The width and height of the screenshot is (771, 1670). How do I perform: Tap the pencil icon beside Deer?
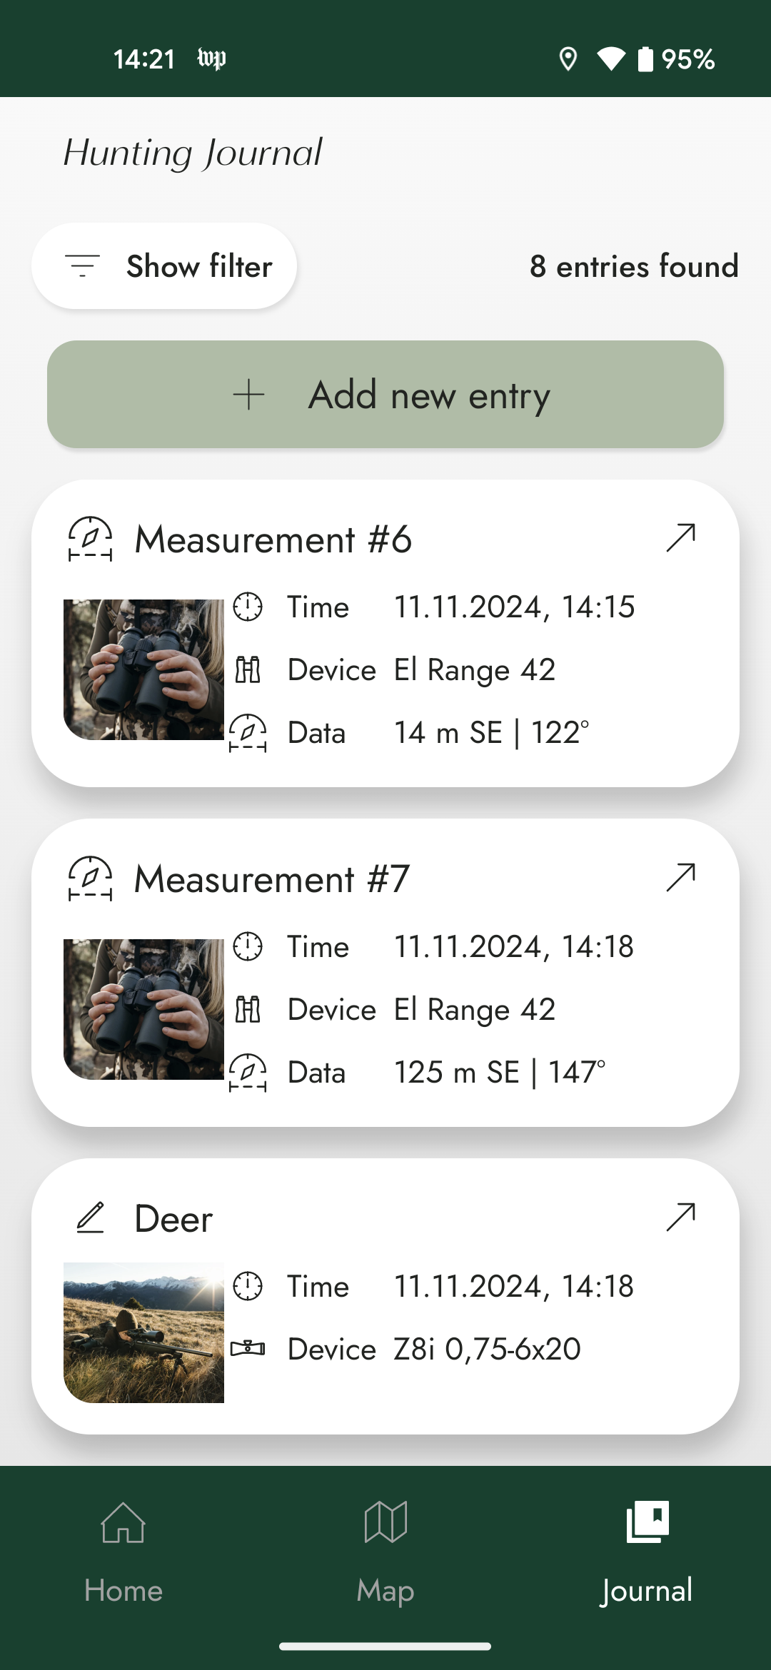coord(91,1218)
